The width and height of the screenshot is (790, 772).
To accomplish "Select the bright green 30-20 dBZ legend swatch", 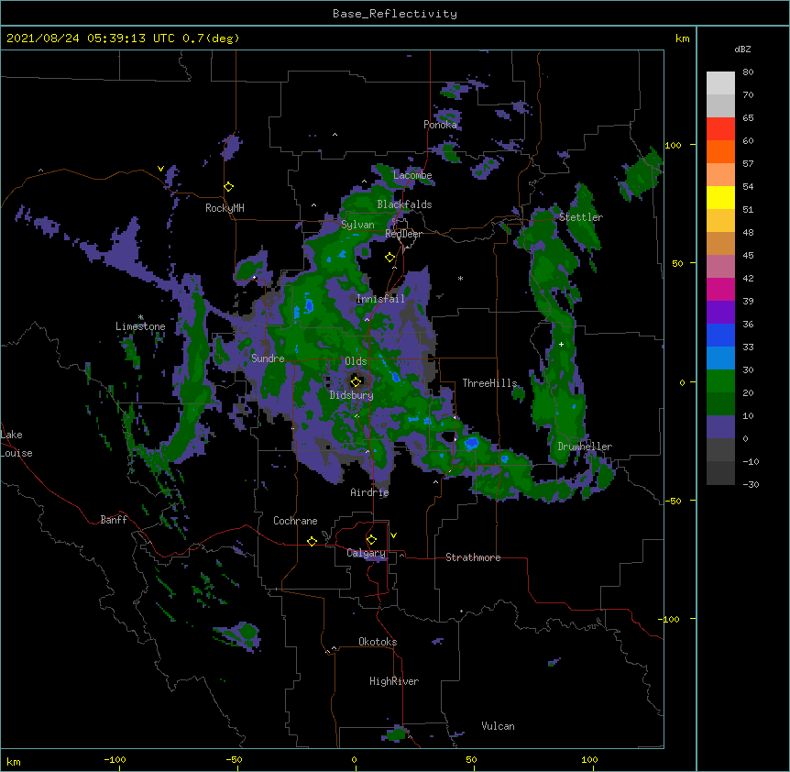I will [x=720, y=381].
